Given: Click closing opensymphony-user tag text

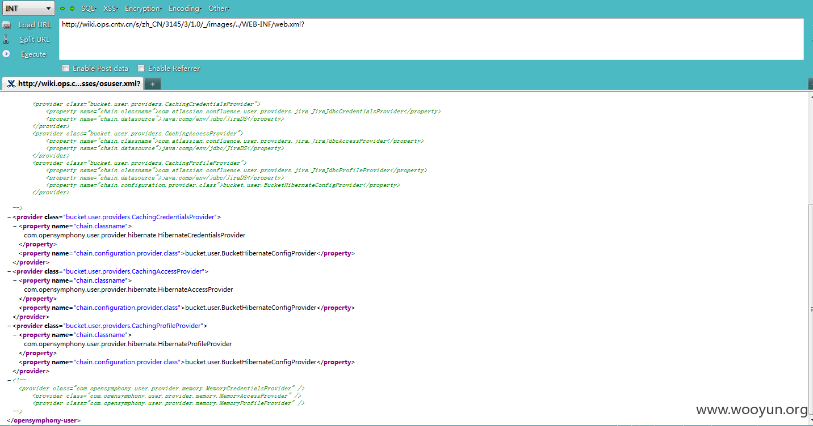Looking at the screenshot, I should click(44, 421).
